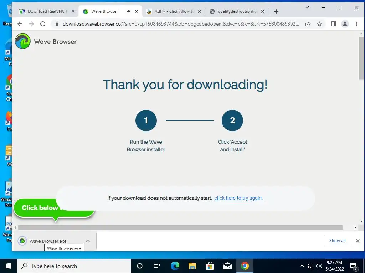Open the notification center
The height and width of the screenshot is (273, 365).
tap(354, 266)
